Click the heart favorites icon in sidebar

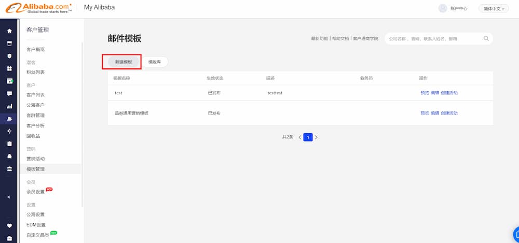tap(9, 225)
